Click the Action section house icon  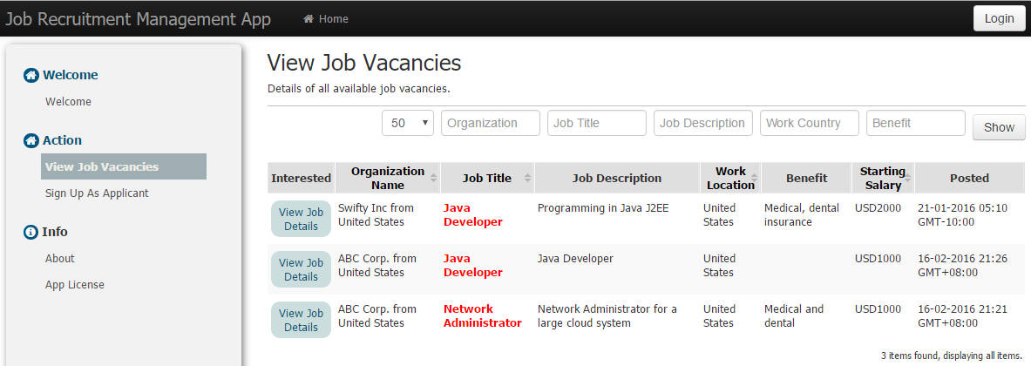(x=31, y=140)
